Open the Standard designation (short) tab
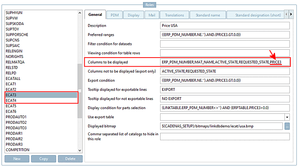 tap(255, 15)
